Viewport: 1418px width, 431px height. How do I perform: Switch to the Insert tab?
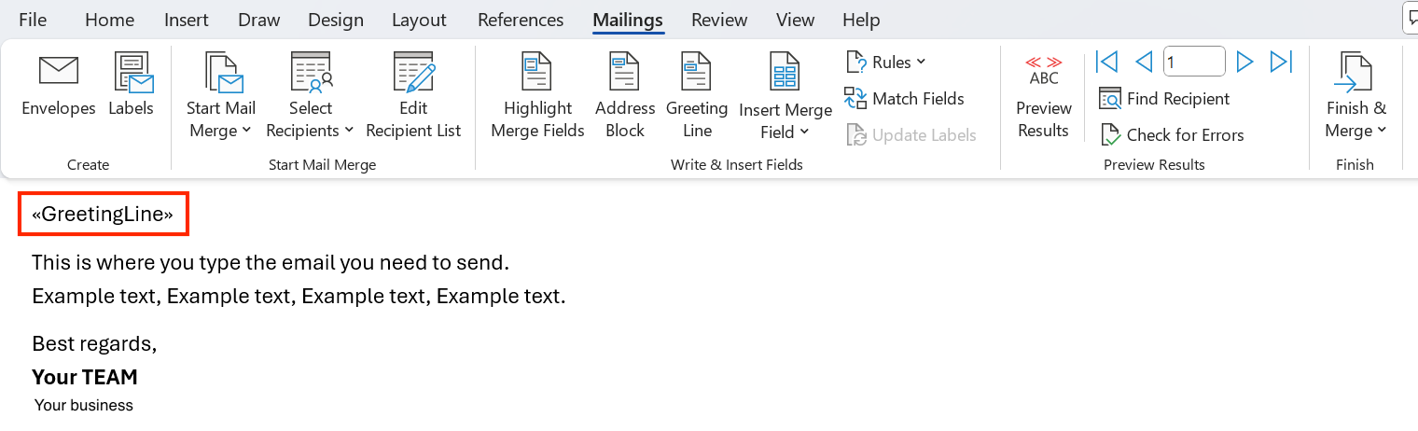[187, 20]
